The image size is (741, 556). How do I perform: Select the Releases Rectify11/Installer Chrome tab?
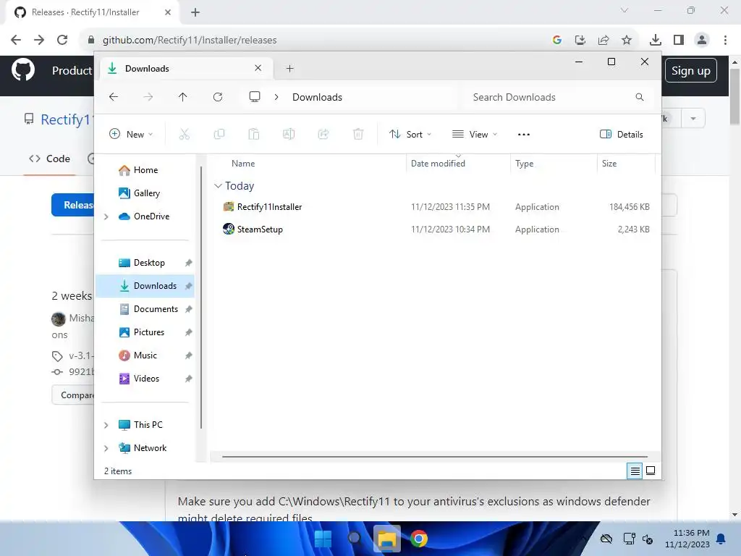pos(92,12)
